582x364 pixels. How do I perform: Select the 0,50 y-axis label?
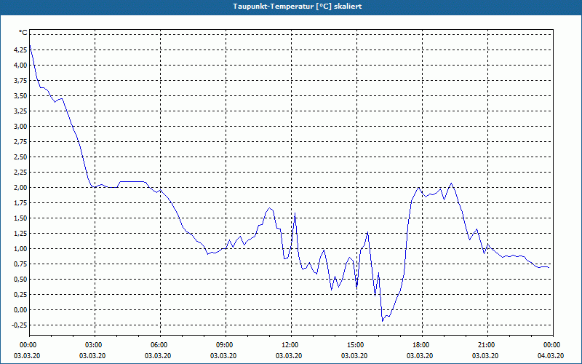coord(21,279)
